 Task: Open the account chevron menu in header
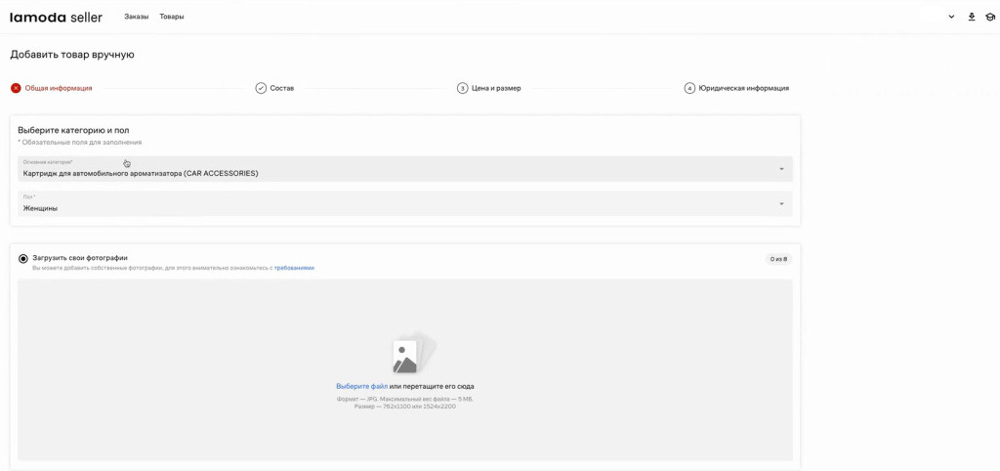pos(951,17)
